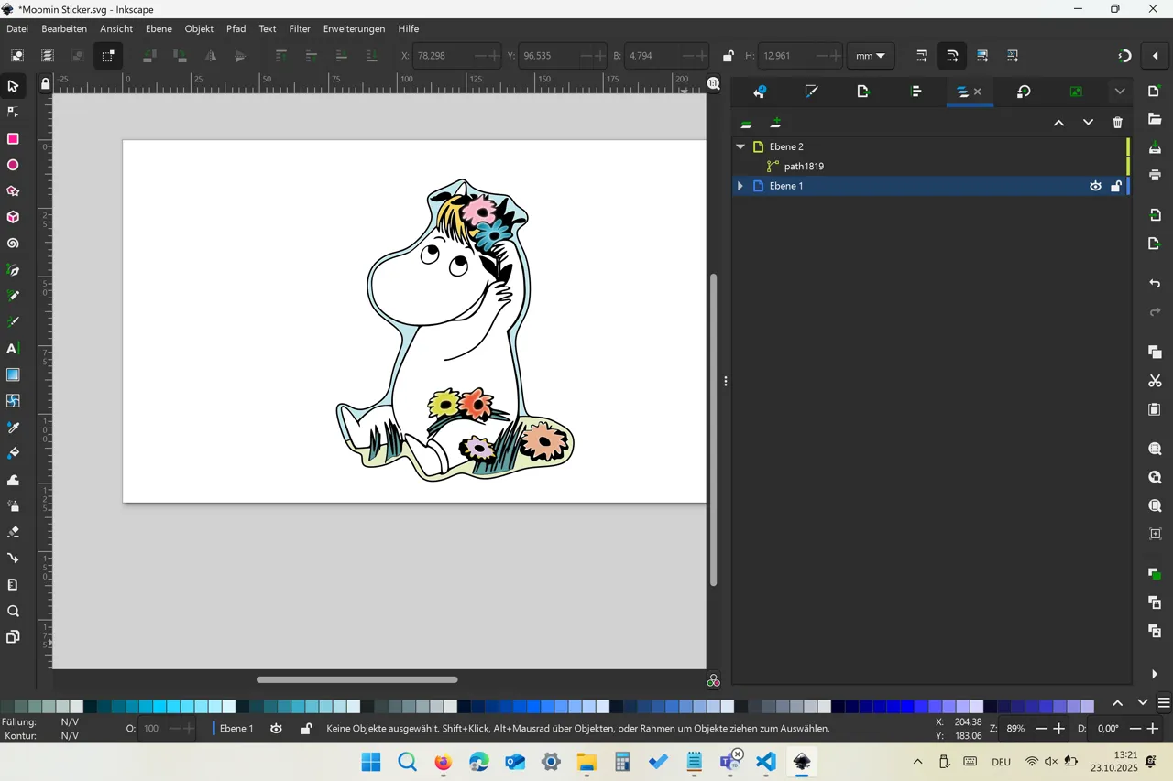Add a new layer in layers panel

pos(775,123)
